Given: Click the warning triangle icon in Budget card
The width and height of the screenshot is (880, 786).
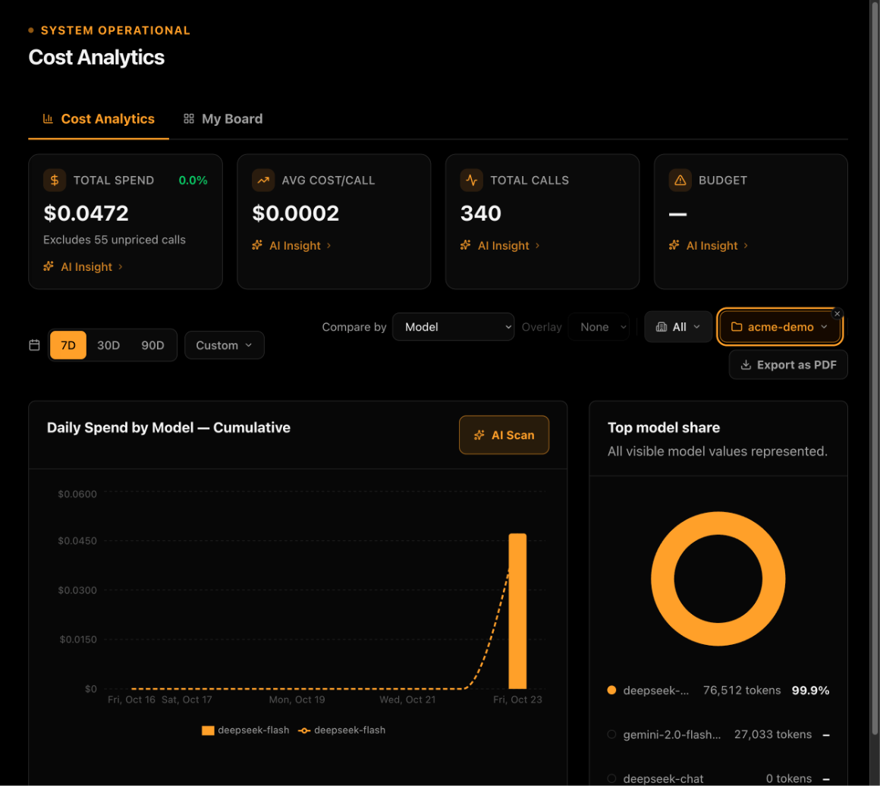Looking at the screenshot, I should pyautogui.click(x=680, y=181).
